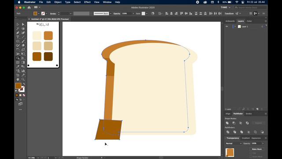Screen dimensions: 282x159
Task: Locate object with Layers magnifier icon
Action: pos(244,109)
